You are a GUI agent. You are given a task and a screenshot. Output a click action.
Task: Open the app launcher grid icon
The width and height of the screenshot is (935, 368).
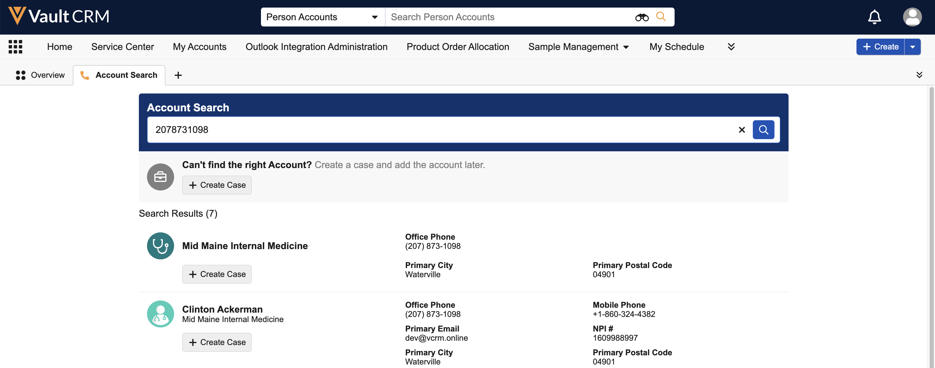[x=15, y=47]
